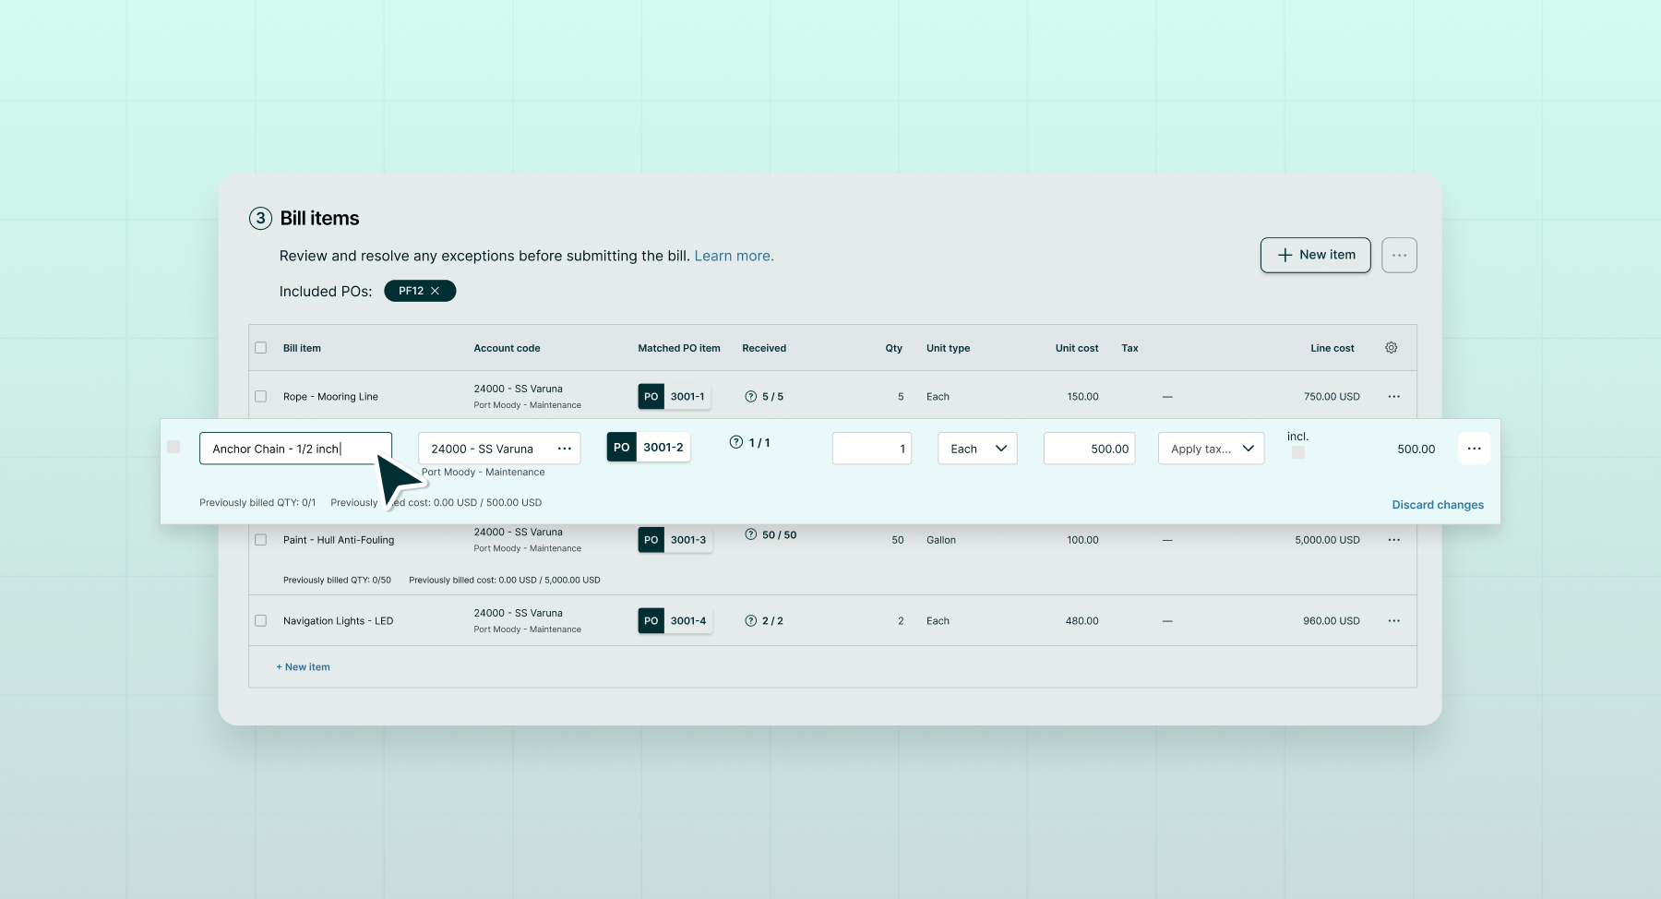Click the question icon beside 50/50 received

pos(750,533)
